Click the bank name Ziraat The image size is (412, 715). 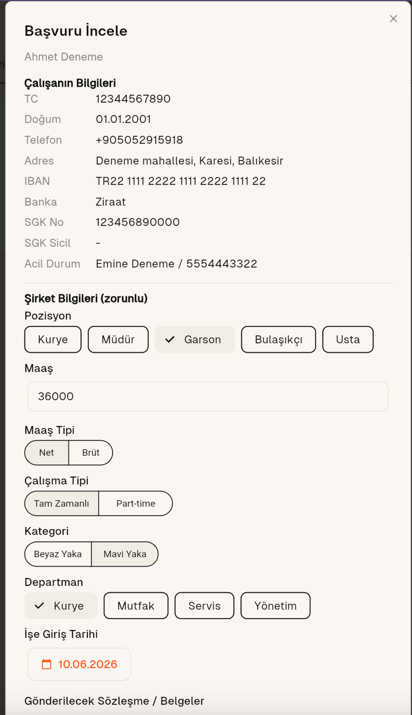pyautogui.click(x=111, y=202)
